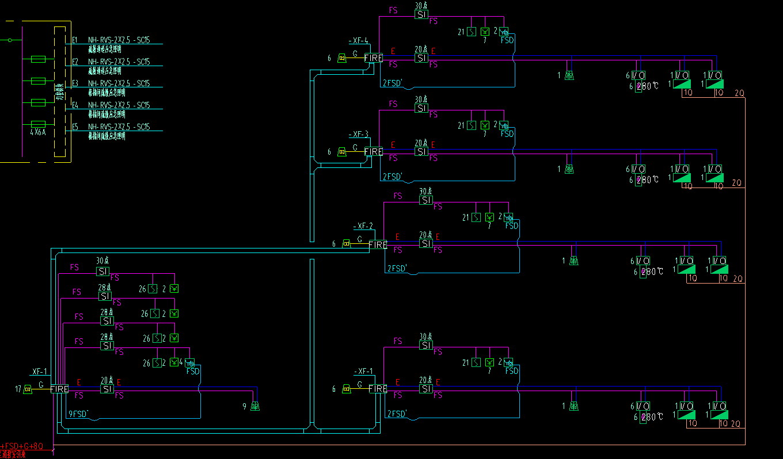Click the 9FSD' cable label

tap(78, 414)
